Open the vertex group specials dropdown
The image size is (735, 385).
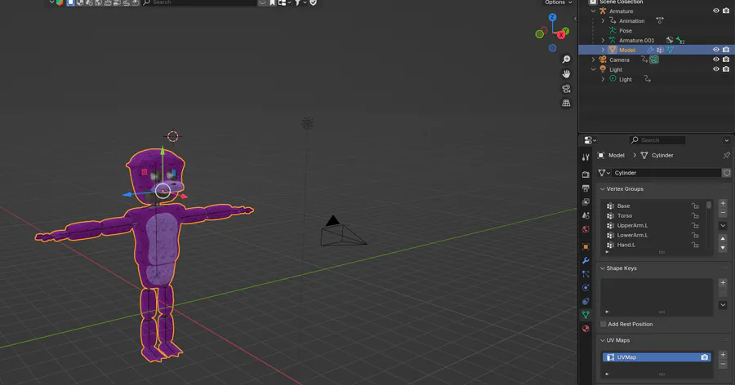tap(723, 225)
